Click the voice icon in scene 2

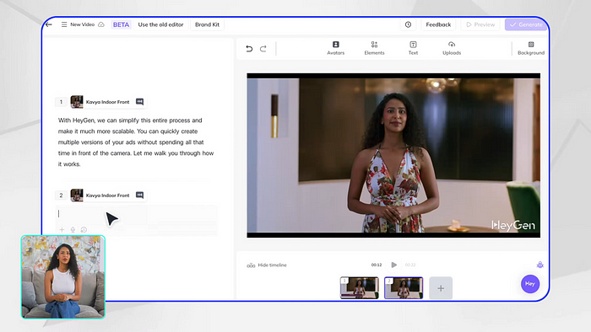[140, 195]
